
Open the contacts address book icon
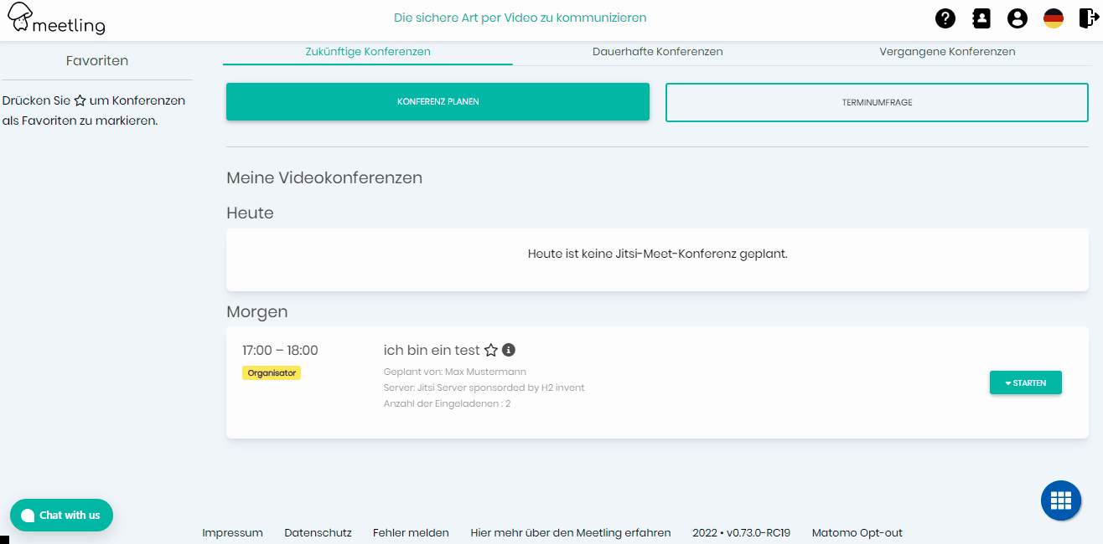981,18
